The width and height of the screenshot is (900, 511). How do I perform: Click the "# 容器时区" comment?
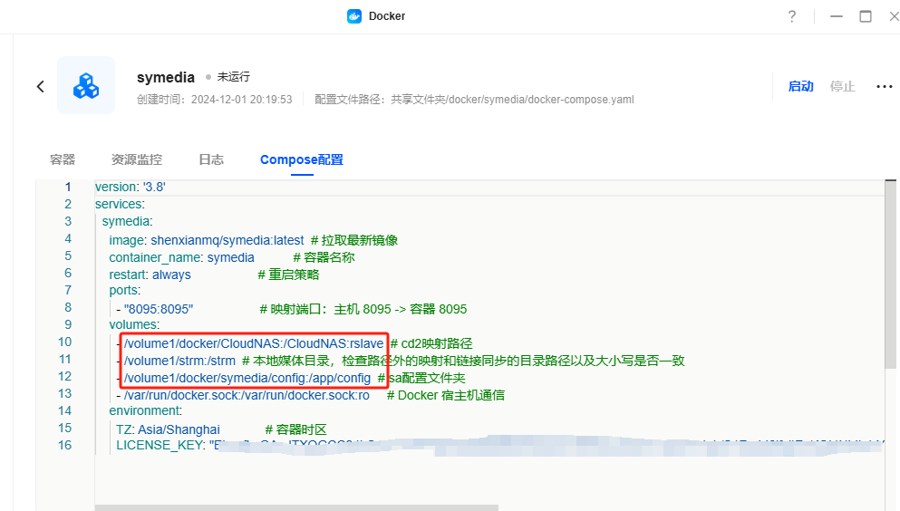[x=296, y=429]
